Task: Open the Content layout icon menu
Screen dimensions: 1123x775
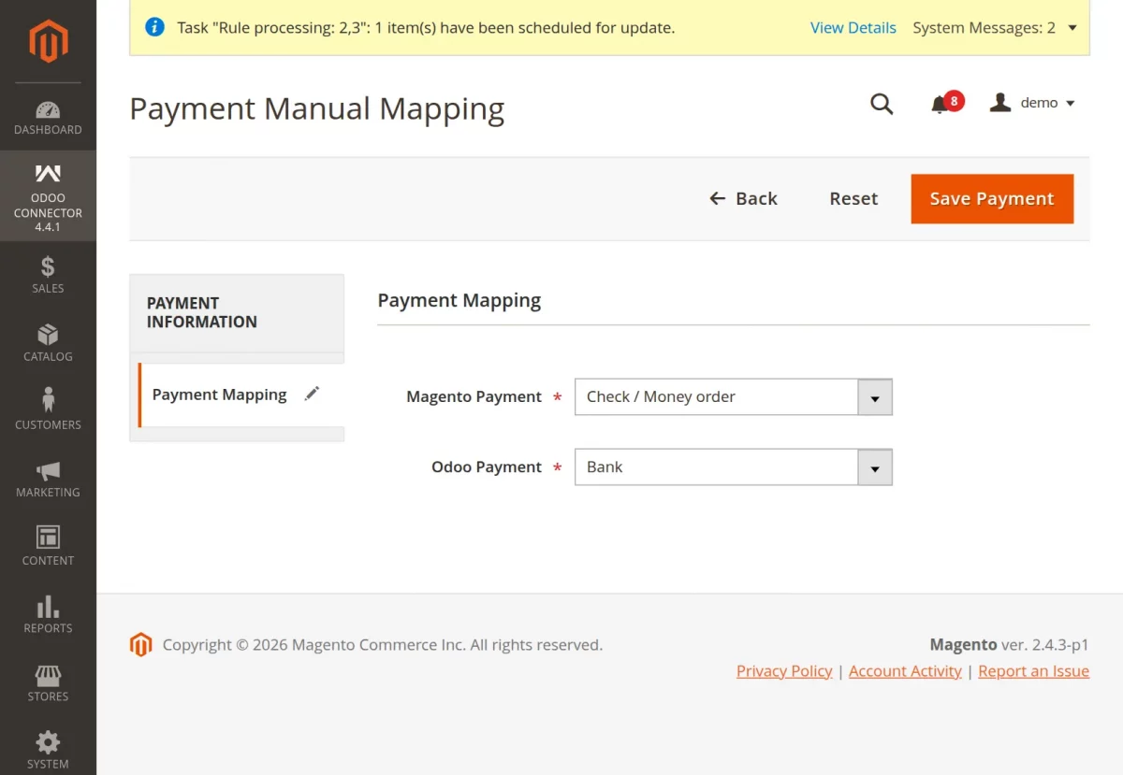Action: 48,547
